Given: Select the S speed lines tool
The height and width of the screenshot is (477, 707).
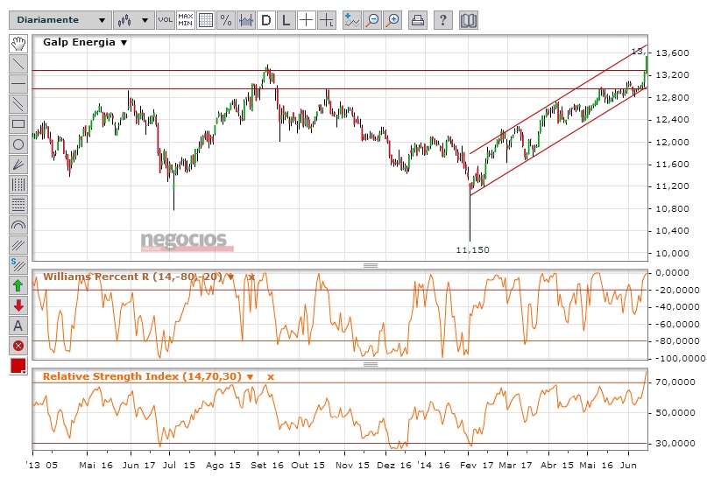Looking at the screenshot, I should pos(18,265).
